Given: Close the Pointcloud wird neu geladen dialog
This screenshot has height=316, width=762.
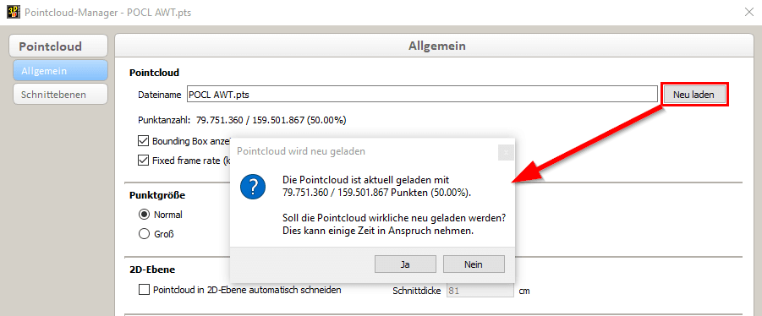Looking at the screenshot, I should [x=506, y=152].
